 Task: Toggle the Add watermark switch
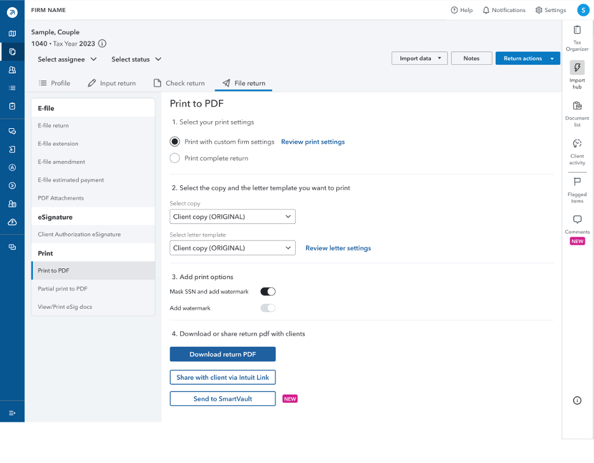268,308
